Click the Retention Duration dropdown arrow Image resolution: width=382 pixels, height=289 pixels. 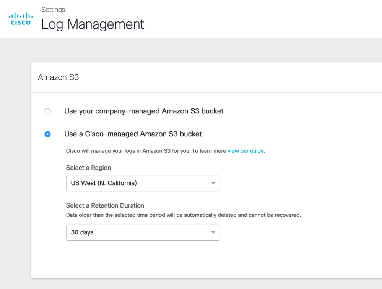tap(213, 232)
